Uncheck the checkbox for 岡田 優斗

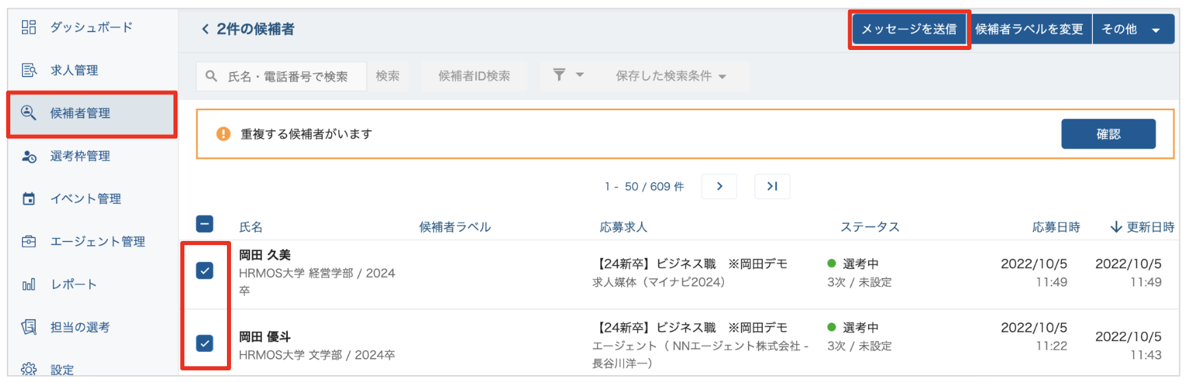click(205, 343)
